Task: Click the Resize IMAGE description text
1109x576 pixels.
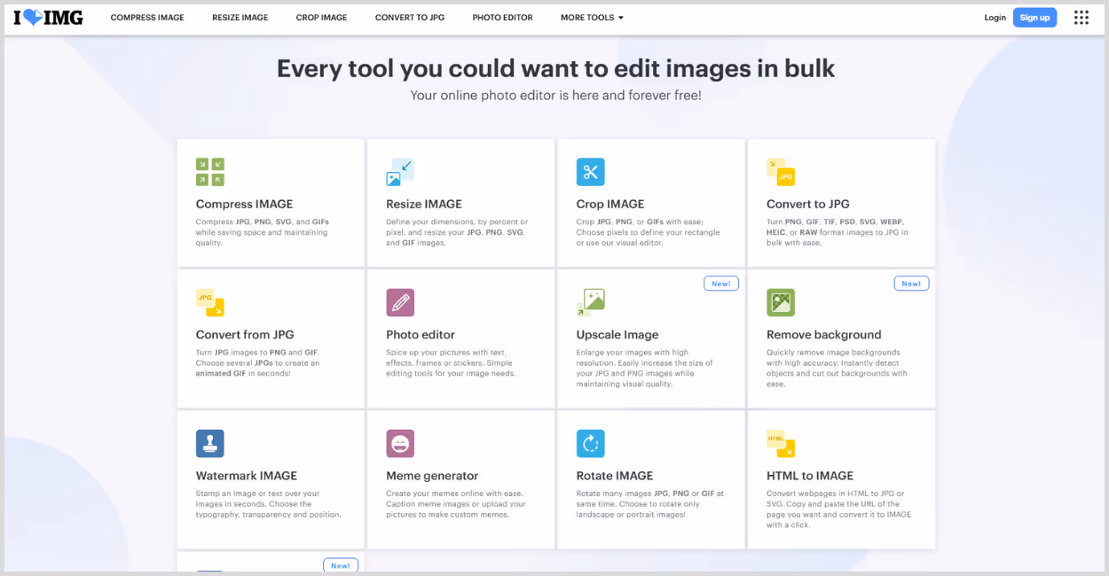Action: coord(457,232)
